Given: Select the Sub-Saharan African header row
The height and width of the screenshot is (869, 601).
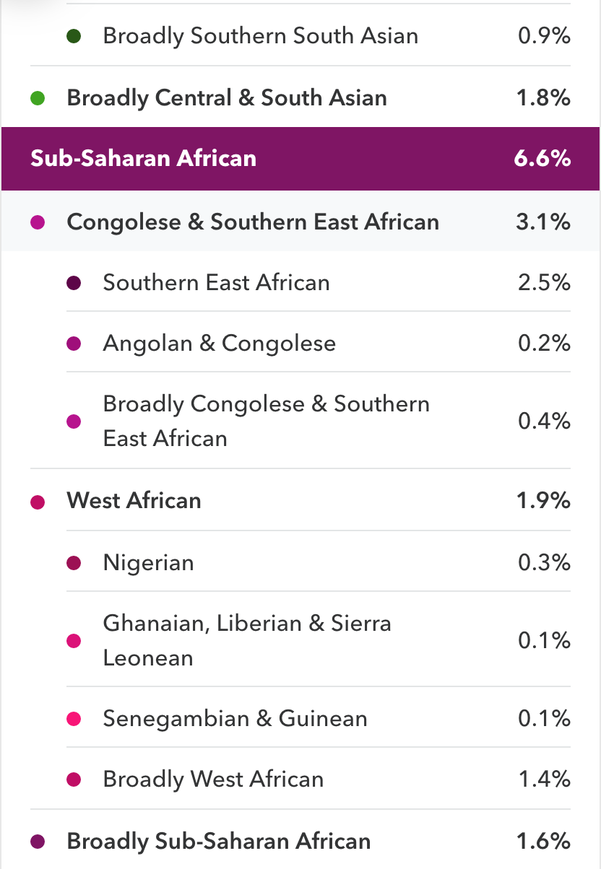Looking at the screenshot, I should point(300,159).
